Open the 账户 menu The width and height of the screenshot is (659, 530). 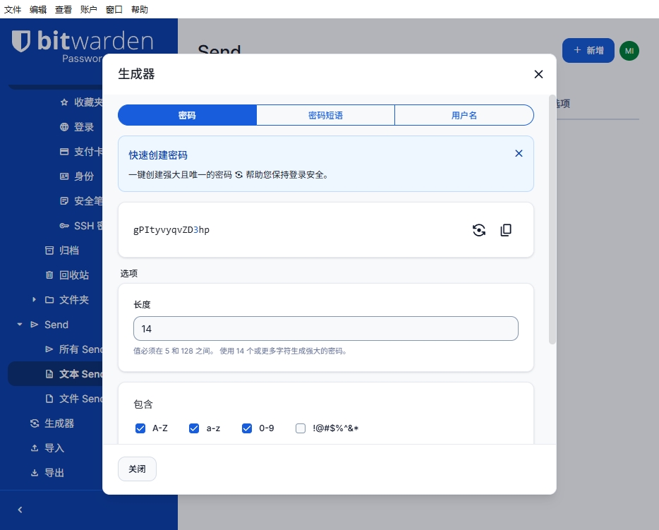click(89, 9)
